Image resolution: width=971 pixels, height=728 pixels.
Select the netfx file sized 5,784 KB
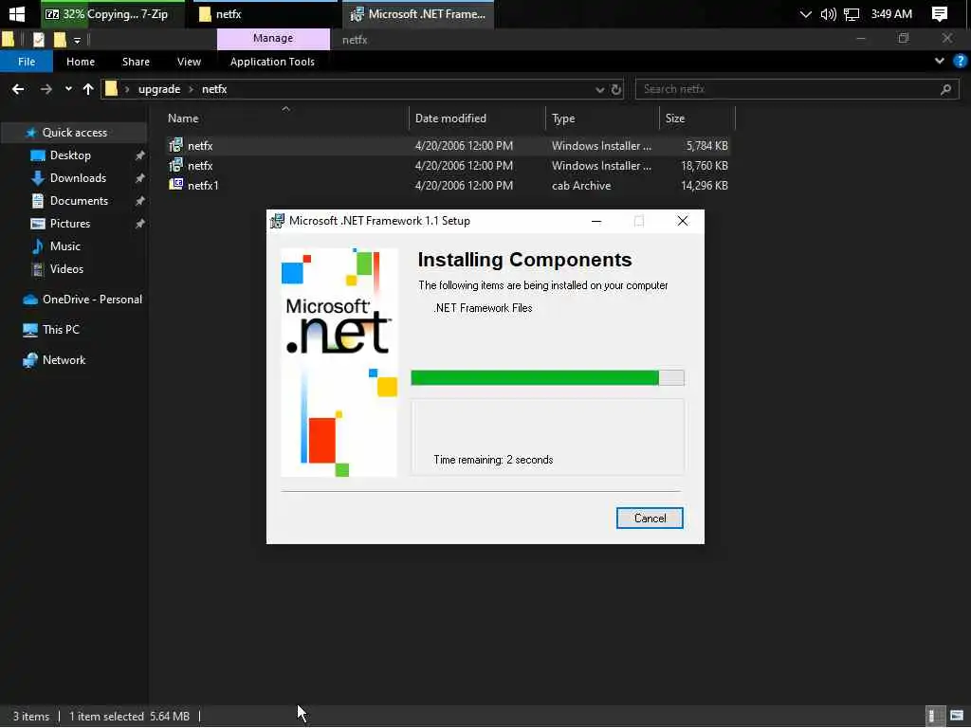point(449,145)
